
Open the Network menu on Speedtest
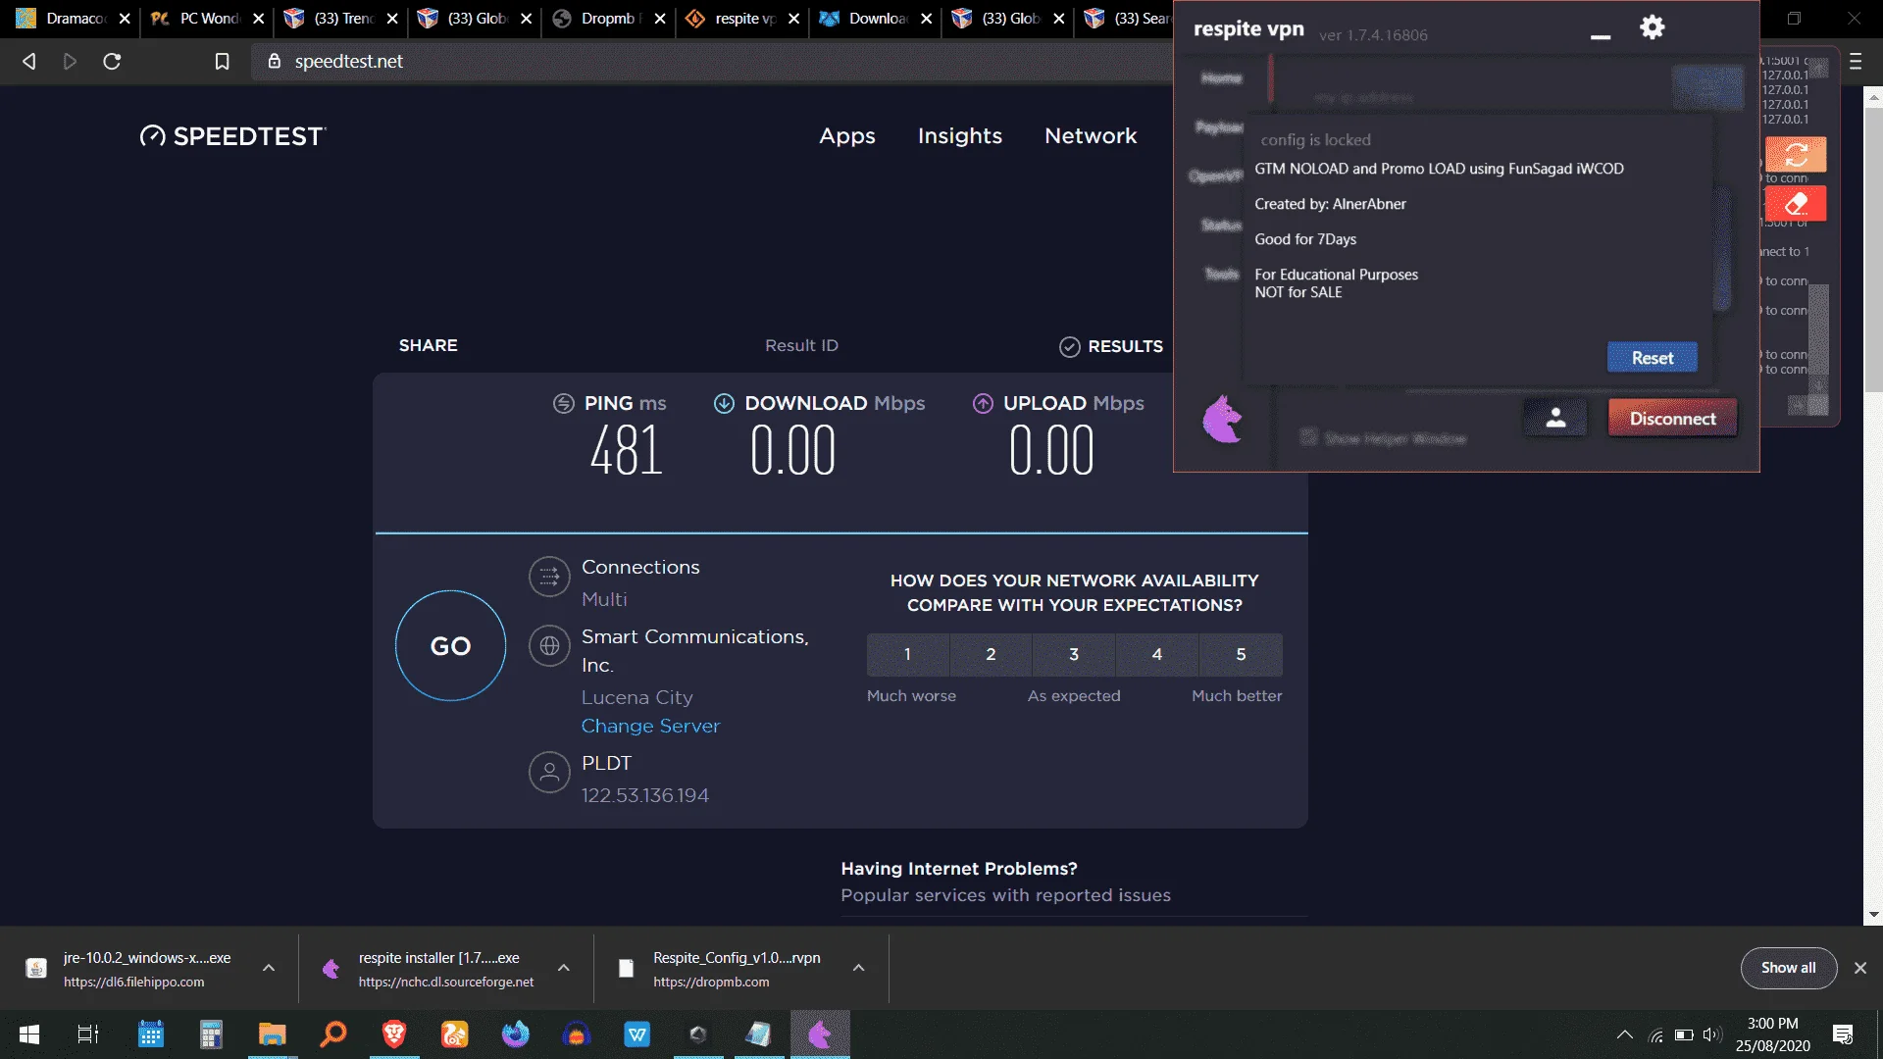tap(1091, 136)
